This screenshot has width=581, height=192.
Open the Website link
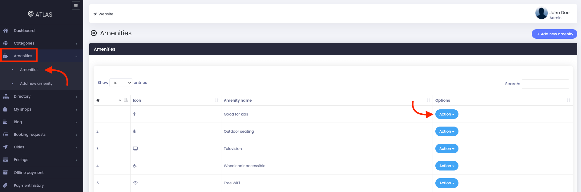[103, 14]
